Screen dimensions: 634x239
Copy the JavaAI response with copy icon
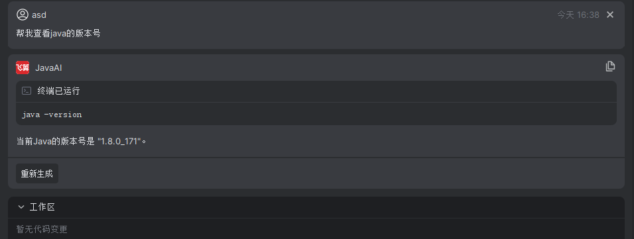[610, 67]
